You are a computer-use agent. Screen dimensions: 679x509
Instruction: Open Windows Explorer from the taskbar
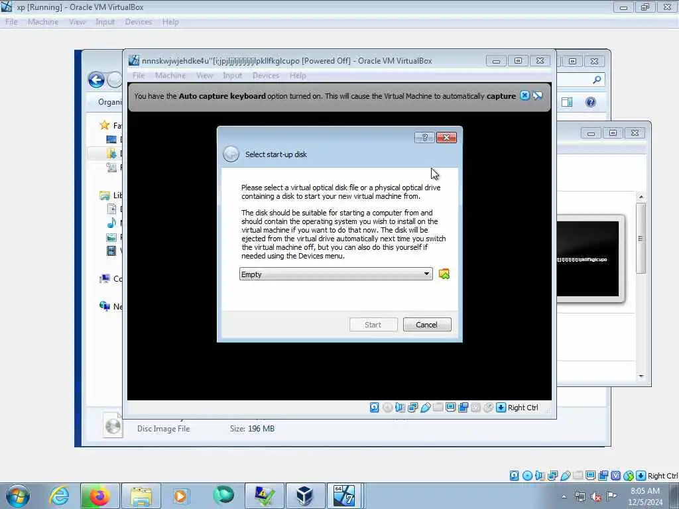[x=141, y=496]
